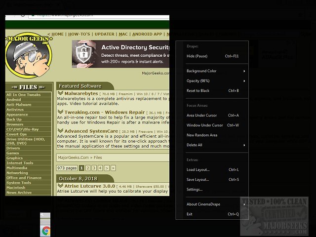Choose Exit in the context menu

point(217,214)
